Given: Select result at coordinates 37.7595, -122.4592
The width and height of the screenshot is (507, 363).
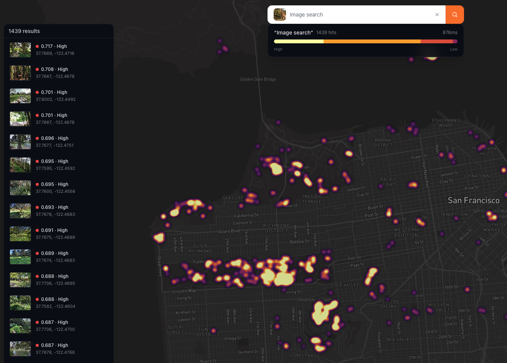Looking at the screenshot, I should pyautogui.click(x=58, y=165).
